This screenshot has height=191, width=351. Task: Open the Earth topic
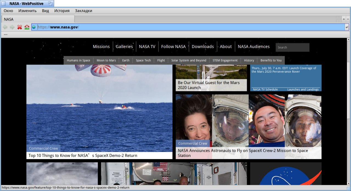coord(126,60)
